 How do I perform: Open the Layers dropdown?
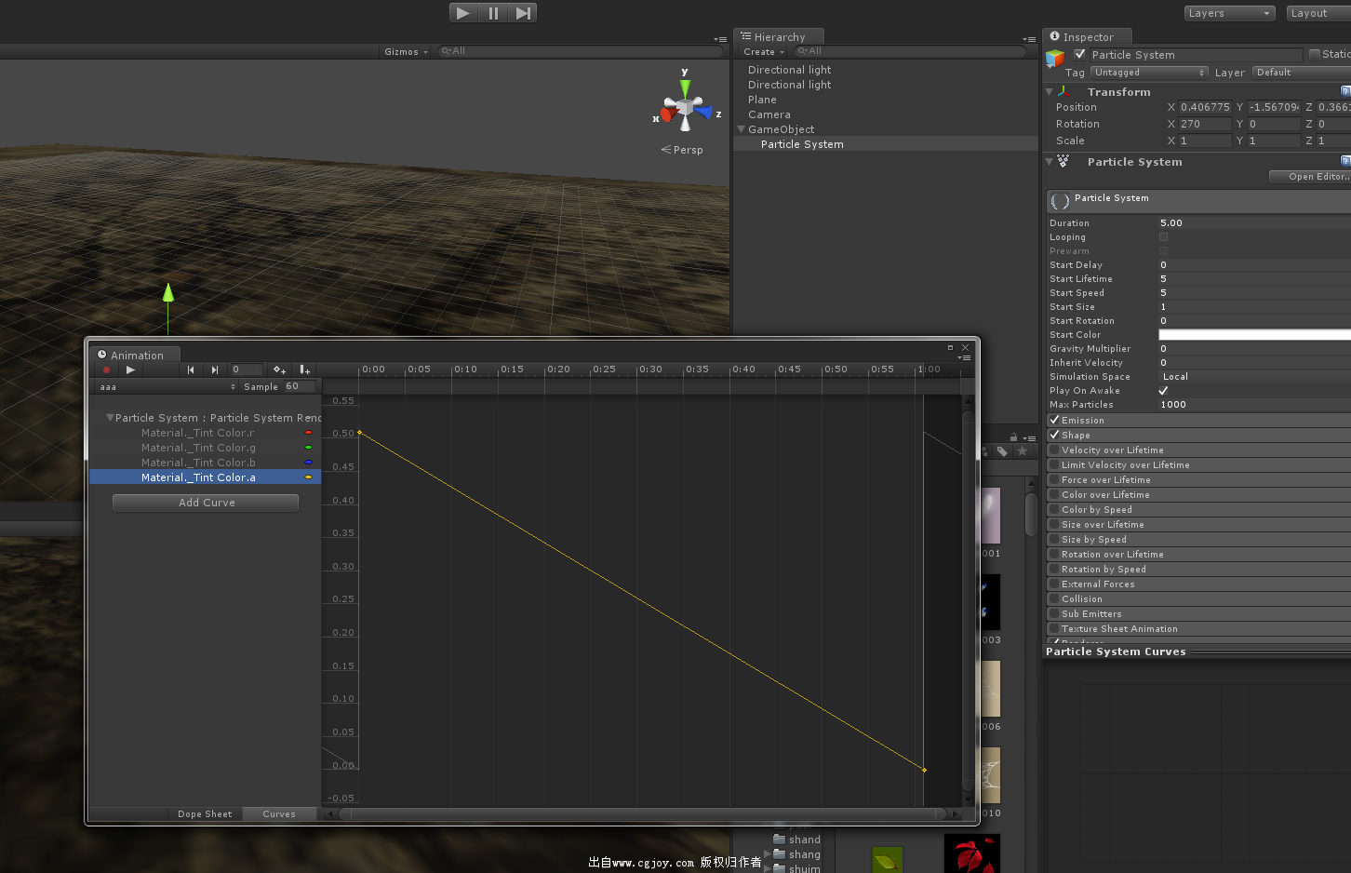(1229, 13)
